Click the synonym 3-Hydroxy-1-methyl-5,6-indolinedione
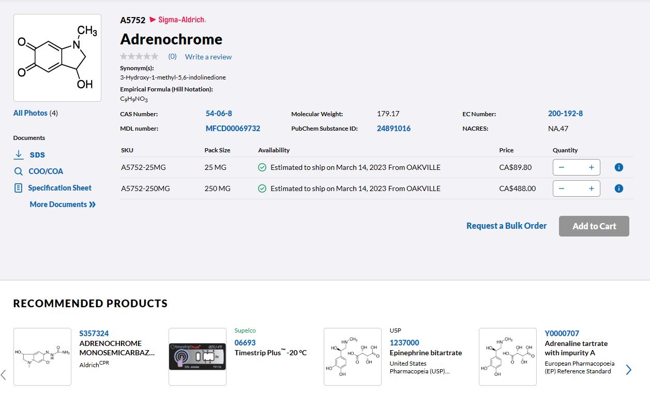The image size is (650, 394). tap(173, 77)
